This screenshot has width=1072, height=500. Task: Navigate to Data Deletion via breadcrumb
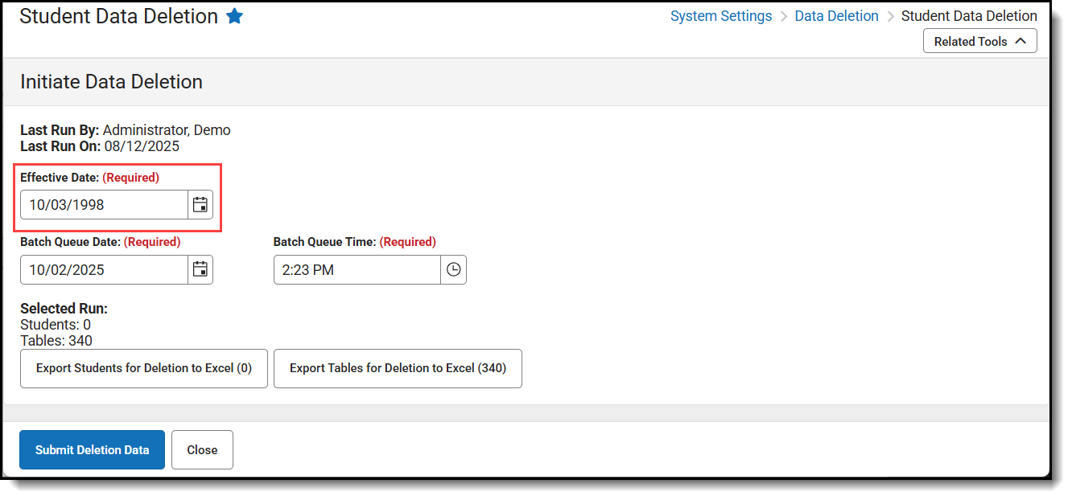tap(836, 15)
